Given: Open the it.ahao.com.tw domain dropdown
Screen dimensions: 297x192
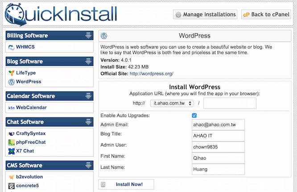Looking at the screenshot, I should [x=172, y=103].
